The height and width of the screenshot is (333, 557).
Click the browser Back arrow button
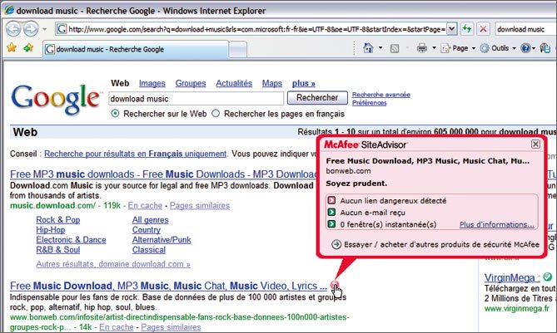click(14, 28)
